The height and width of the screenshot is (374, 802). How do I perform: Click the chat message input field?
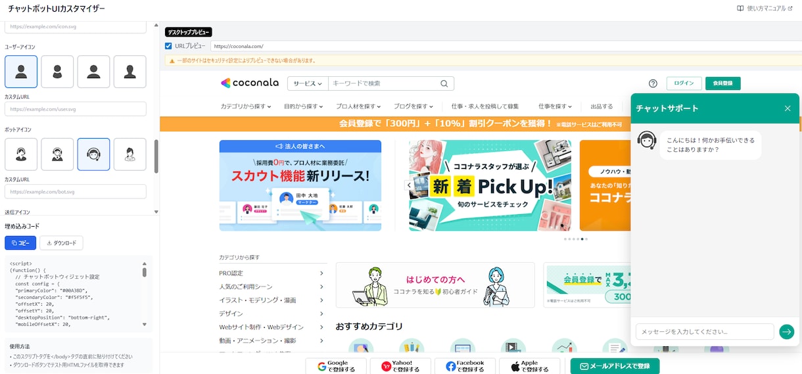pyautogui.click(x=705, y=332)
